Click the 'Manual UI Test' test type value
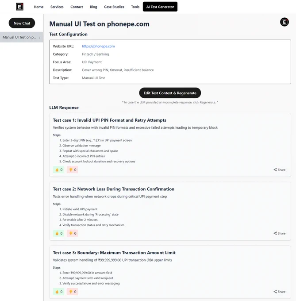The image size is (296, 301). click(93, 78)
